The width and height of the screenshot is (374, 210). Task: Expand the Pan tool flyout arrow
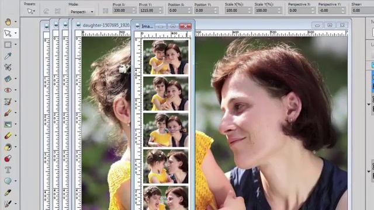tap(16, 22)
